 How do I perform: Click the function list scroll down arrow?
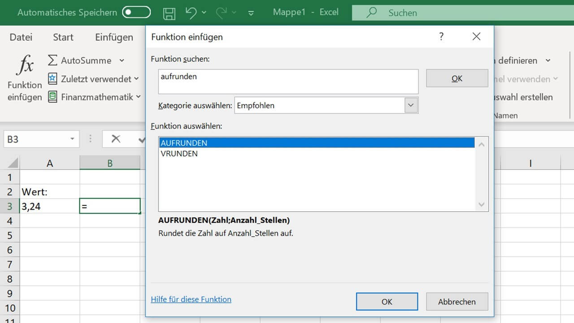point(482,204)
